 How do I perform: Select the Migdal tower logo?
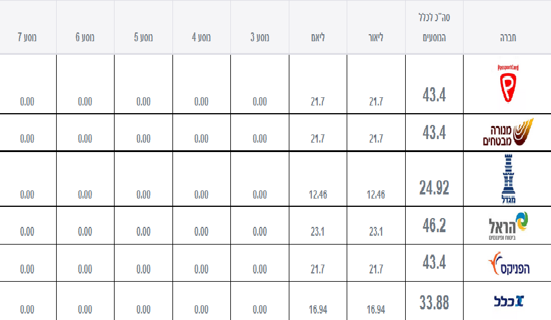(508, 179)
